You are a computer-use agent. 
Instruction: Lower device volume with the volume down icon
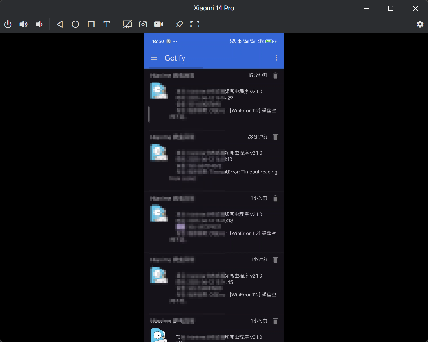pos(39,24)
